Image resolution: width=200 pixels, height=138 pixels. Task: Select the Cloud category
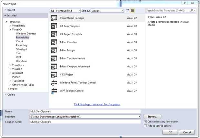point(19,41)
